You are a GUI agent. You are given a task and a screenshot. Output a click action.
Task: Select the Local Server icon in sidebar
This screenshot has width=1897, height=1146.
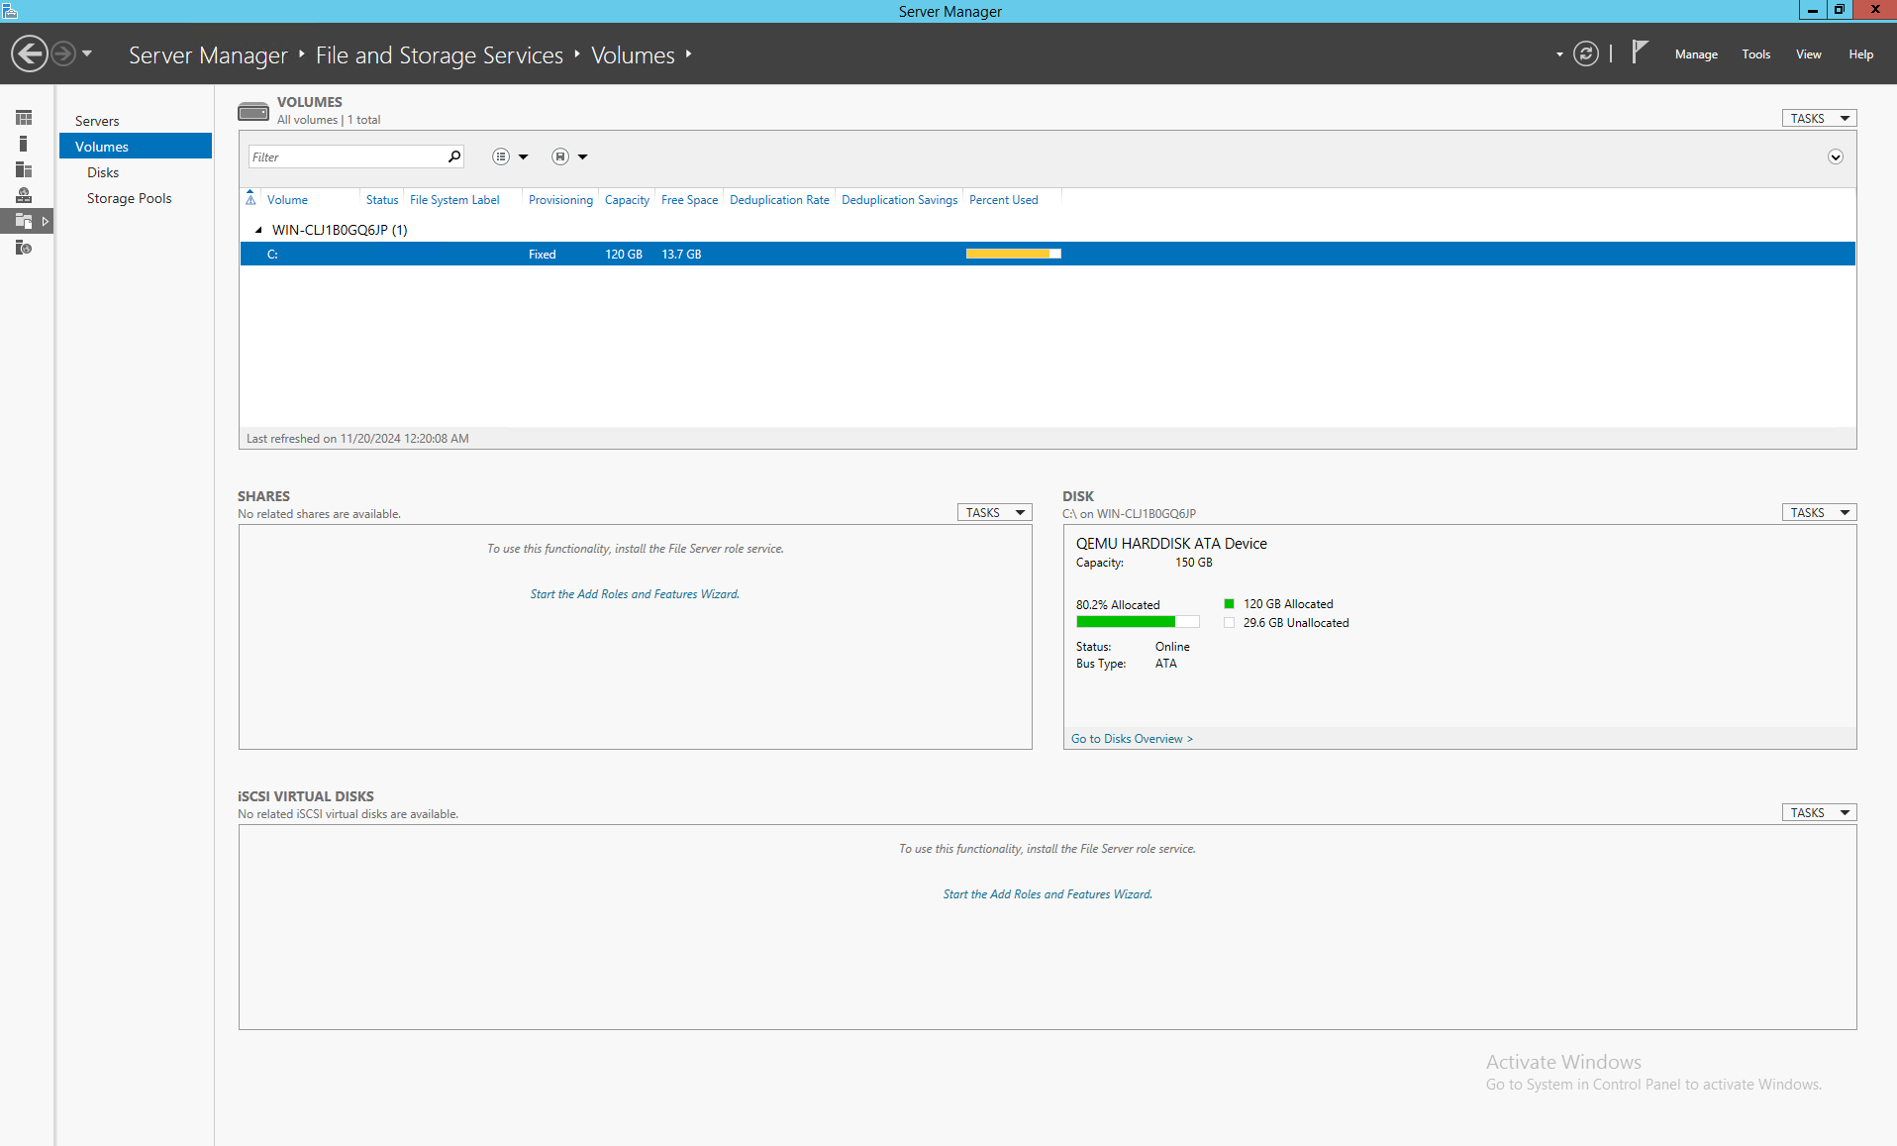pyautogui.click(x=24, y=144)
